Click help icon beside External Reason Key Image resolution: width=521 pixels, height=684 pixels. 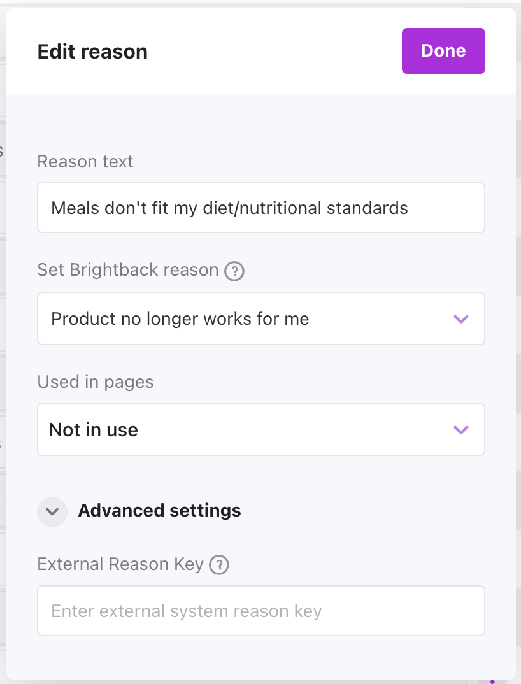[x=219, y=565]
